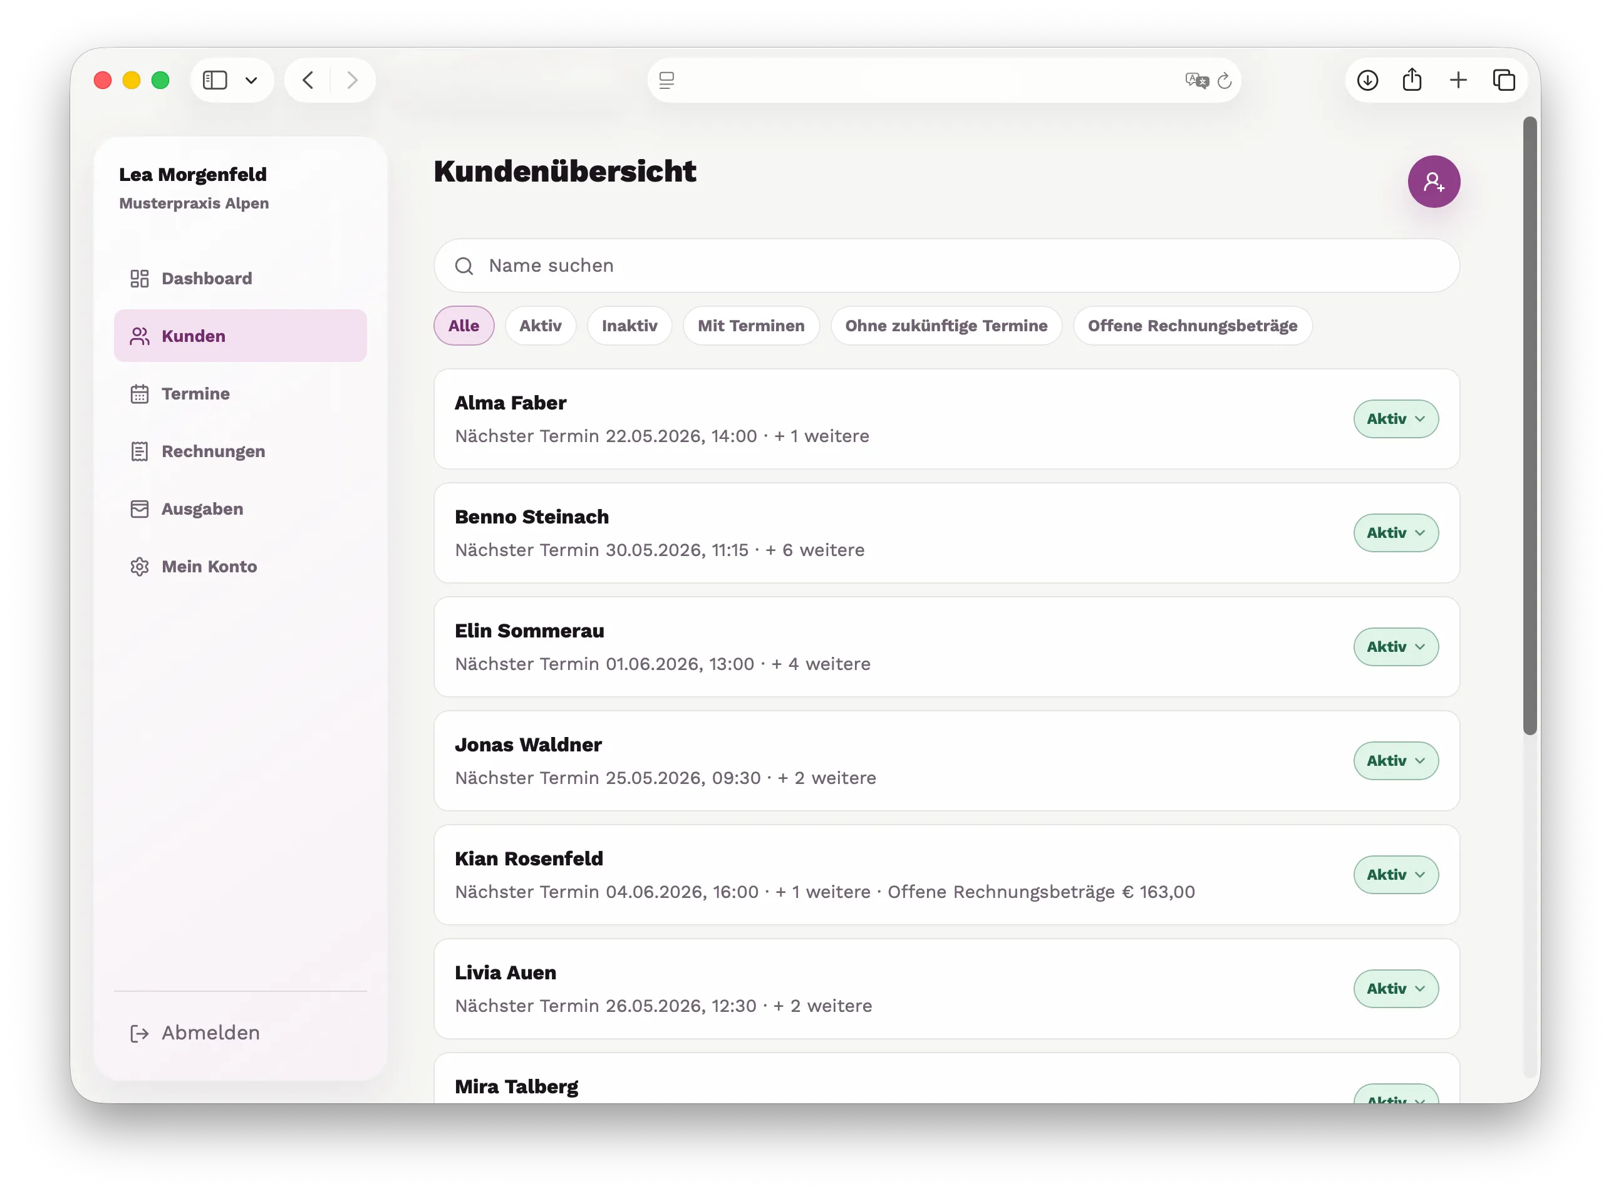Open Benno Steinach customer entry
This screenshot has width=1611, height=1196.
click(x=946, y=533)
